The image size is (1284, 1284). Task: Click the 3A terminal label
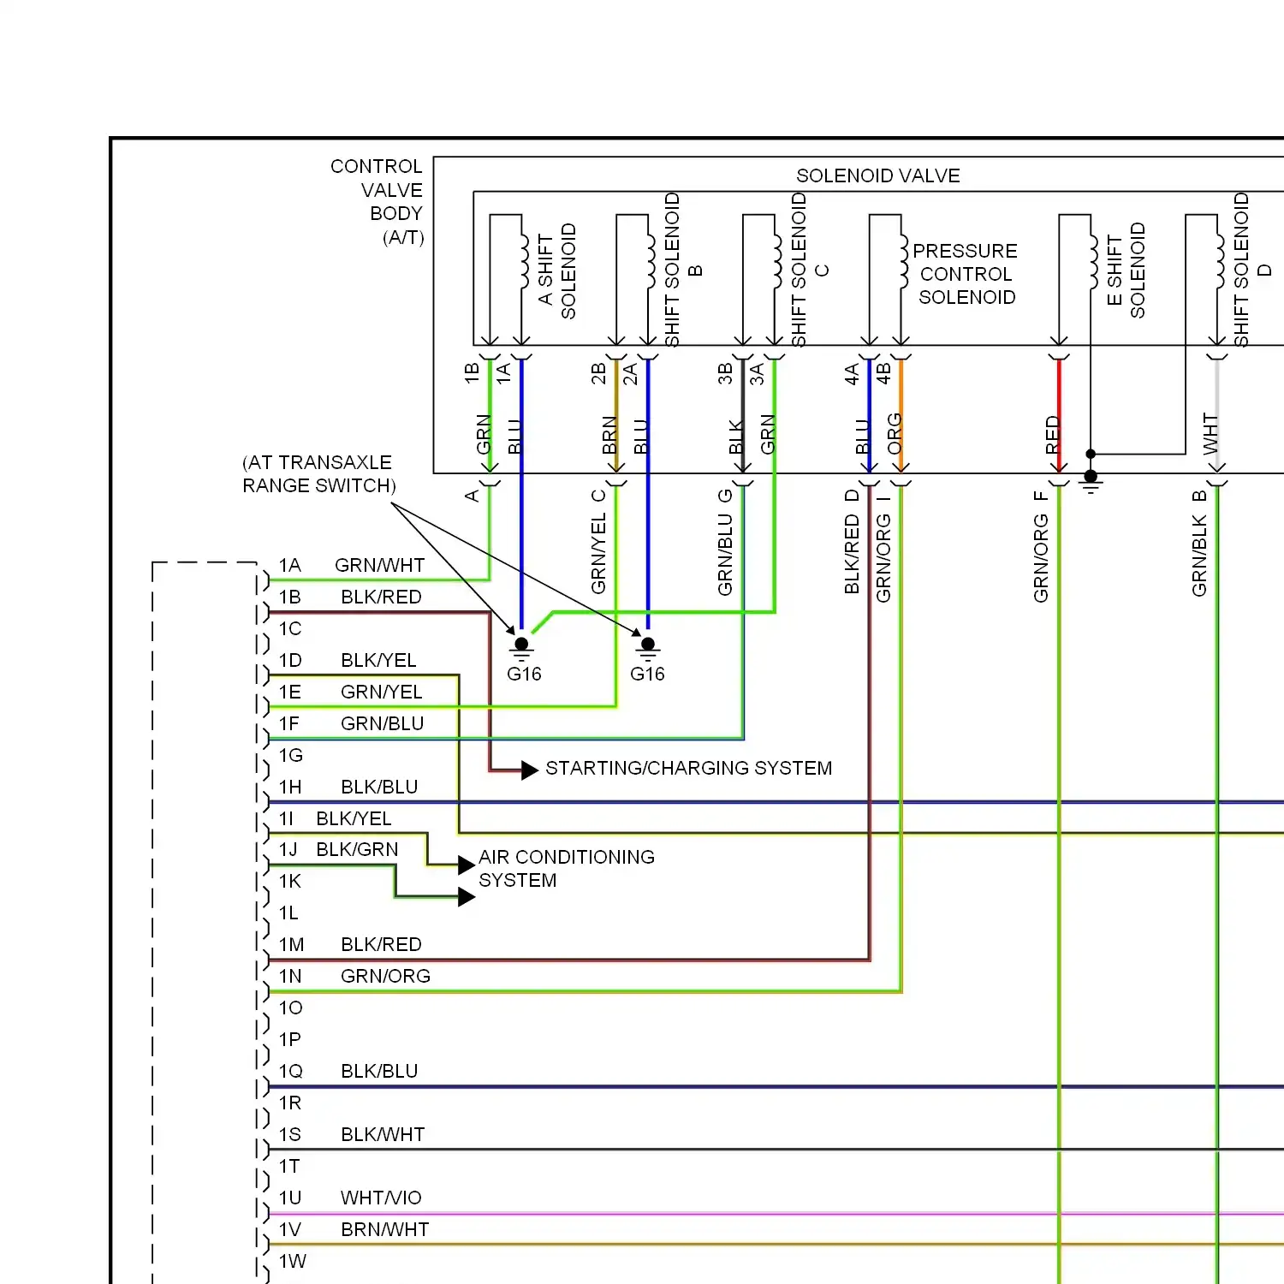coord(757,373)
